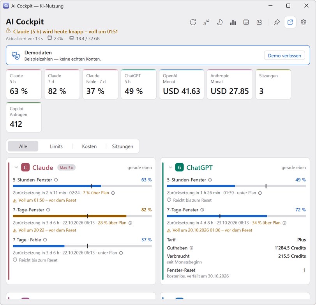Click the 7 Tage · Fable progress bar
The height and width of the screenshot is (305, 316).
tap(82, 246)
